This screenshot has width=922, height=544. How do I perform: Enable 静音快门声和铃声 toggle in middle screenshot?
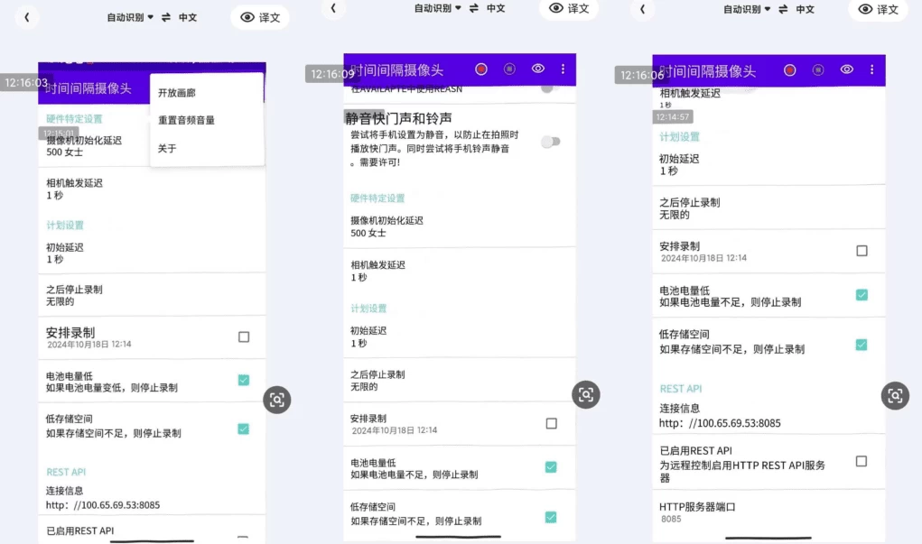coord(549,142)
